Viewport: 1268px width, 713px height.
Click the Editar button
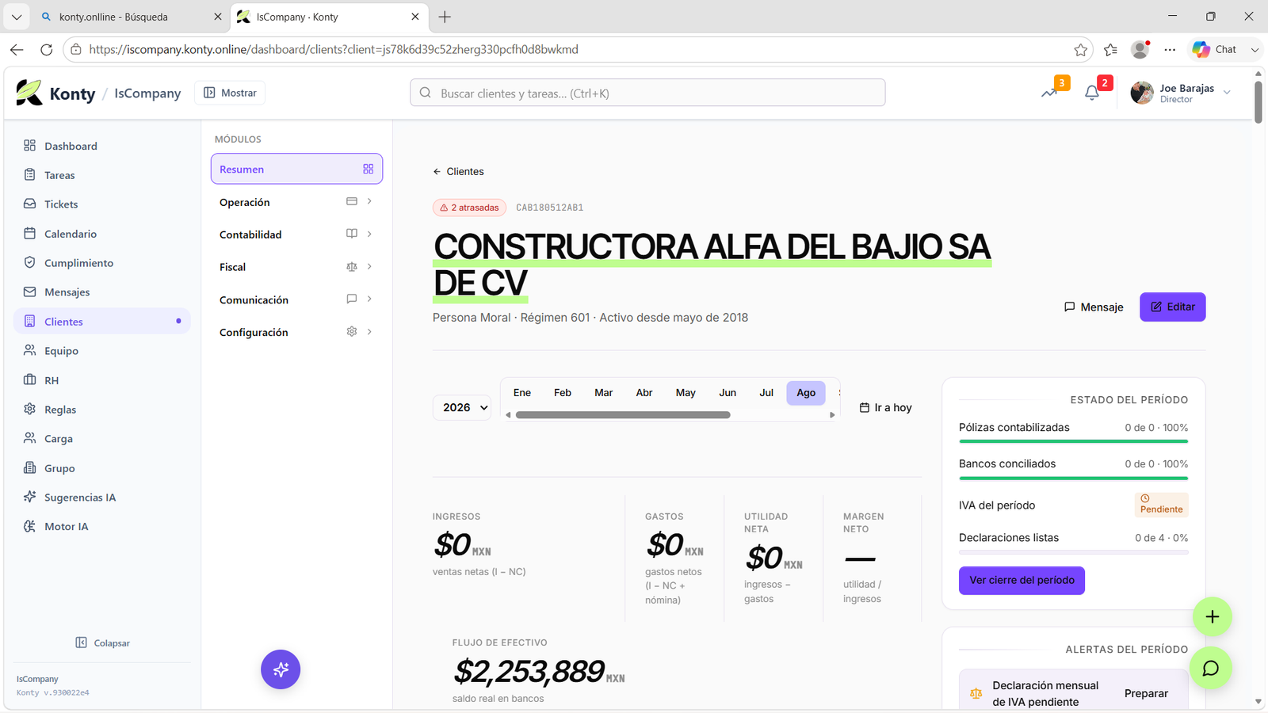click(x=1172, y=307)
